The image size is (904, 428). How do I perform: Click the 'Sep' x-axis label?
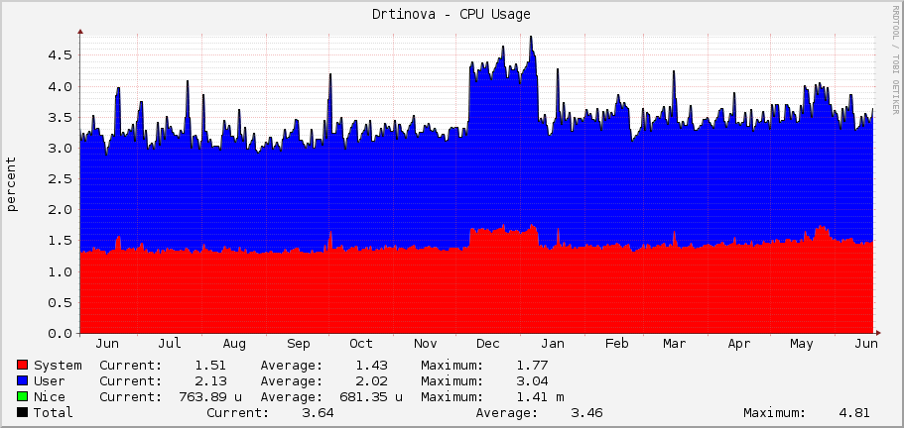[298, 344]
